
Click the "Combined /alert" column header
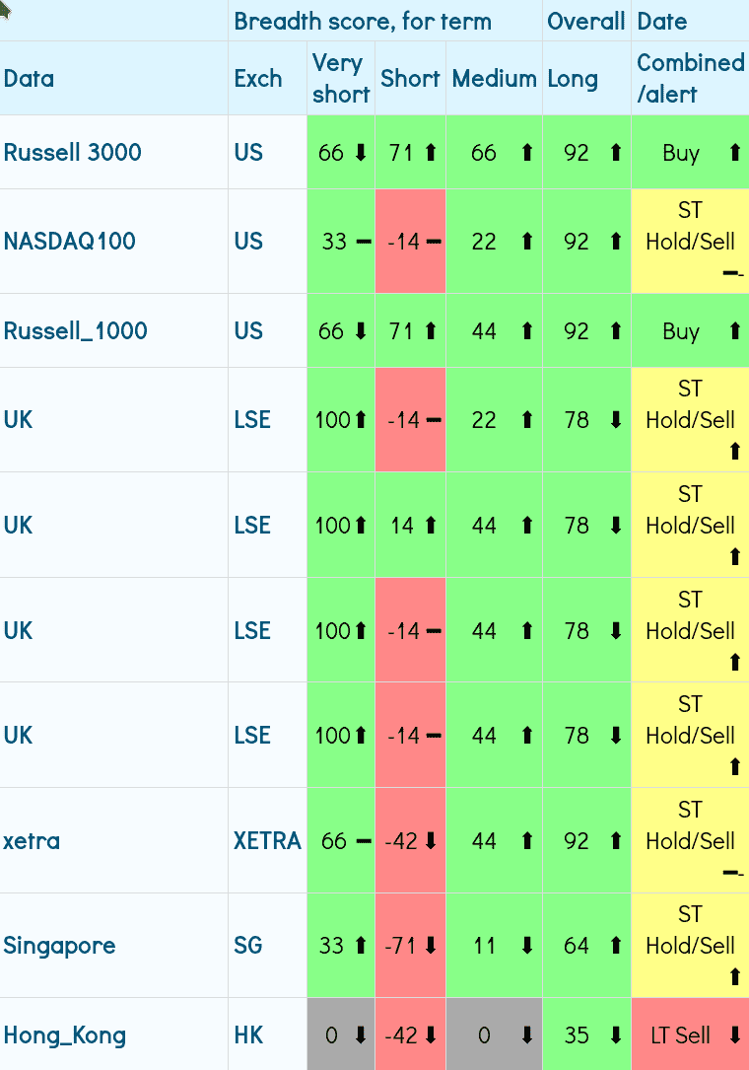690,79
